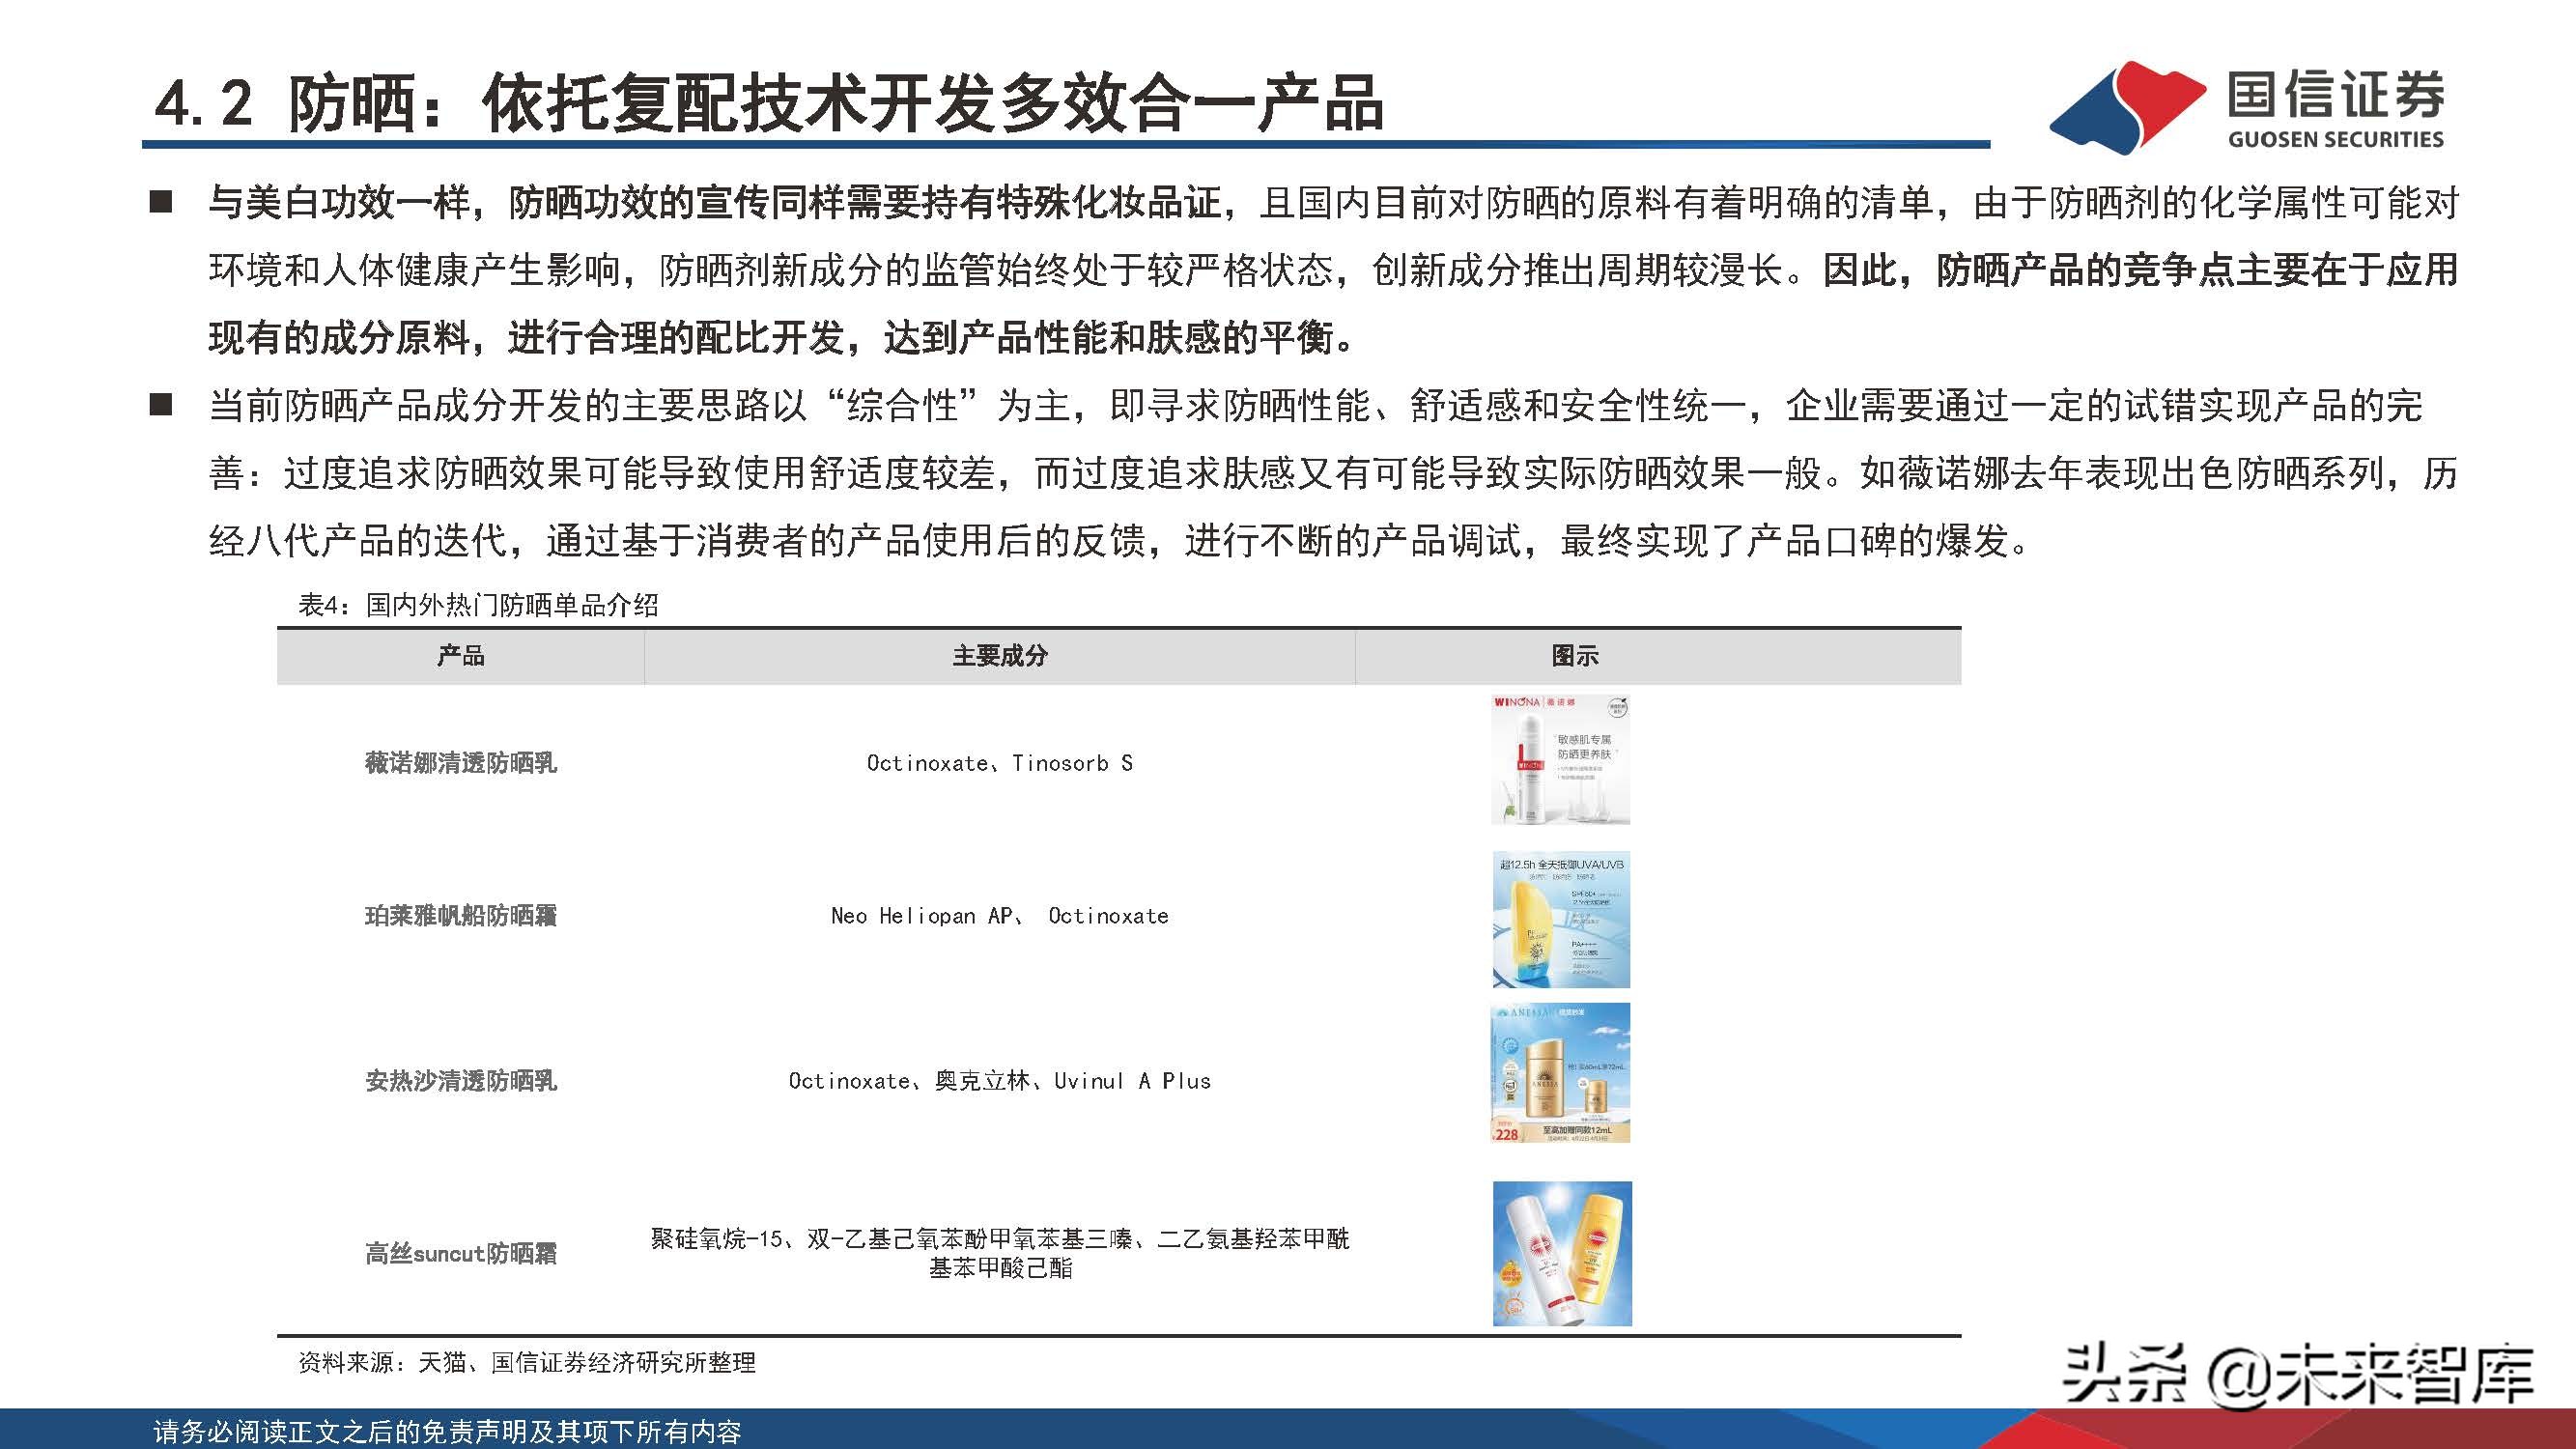This screenshot has width=2576, height=1449.
Task: Click the table caption 表4：国内外热门防晒单品介绍
Action: (x=479, y=605)
